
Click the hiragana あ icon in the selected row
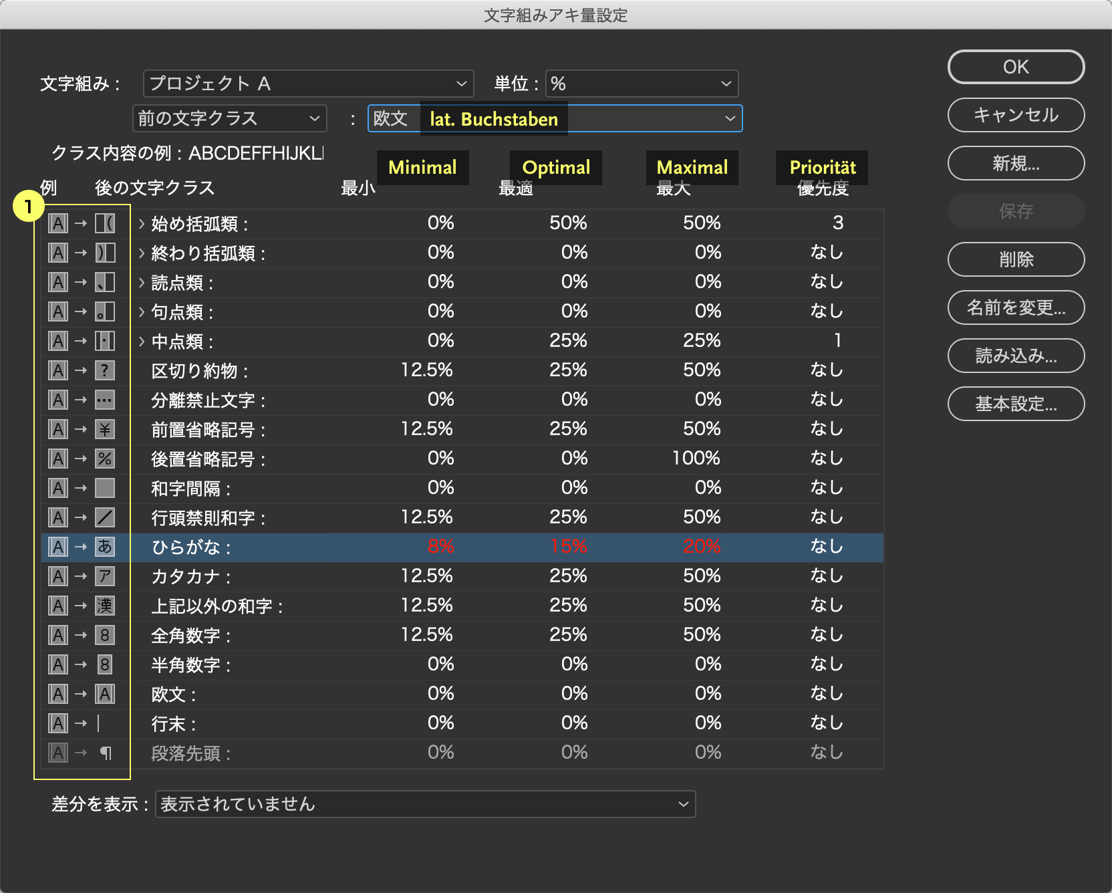[105, 547]
